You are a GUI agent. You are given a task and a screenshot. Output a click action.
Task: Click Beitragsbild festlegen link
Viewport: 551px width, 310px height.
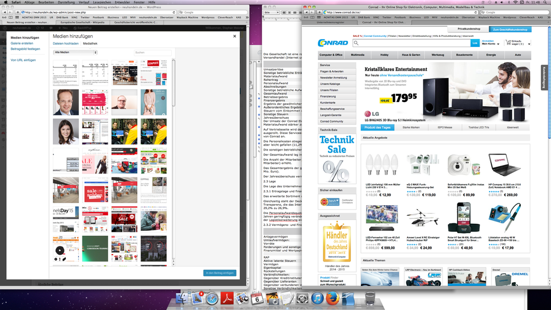(x=25, y=49)
